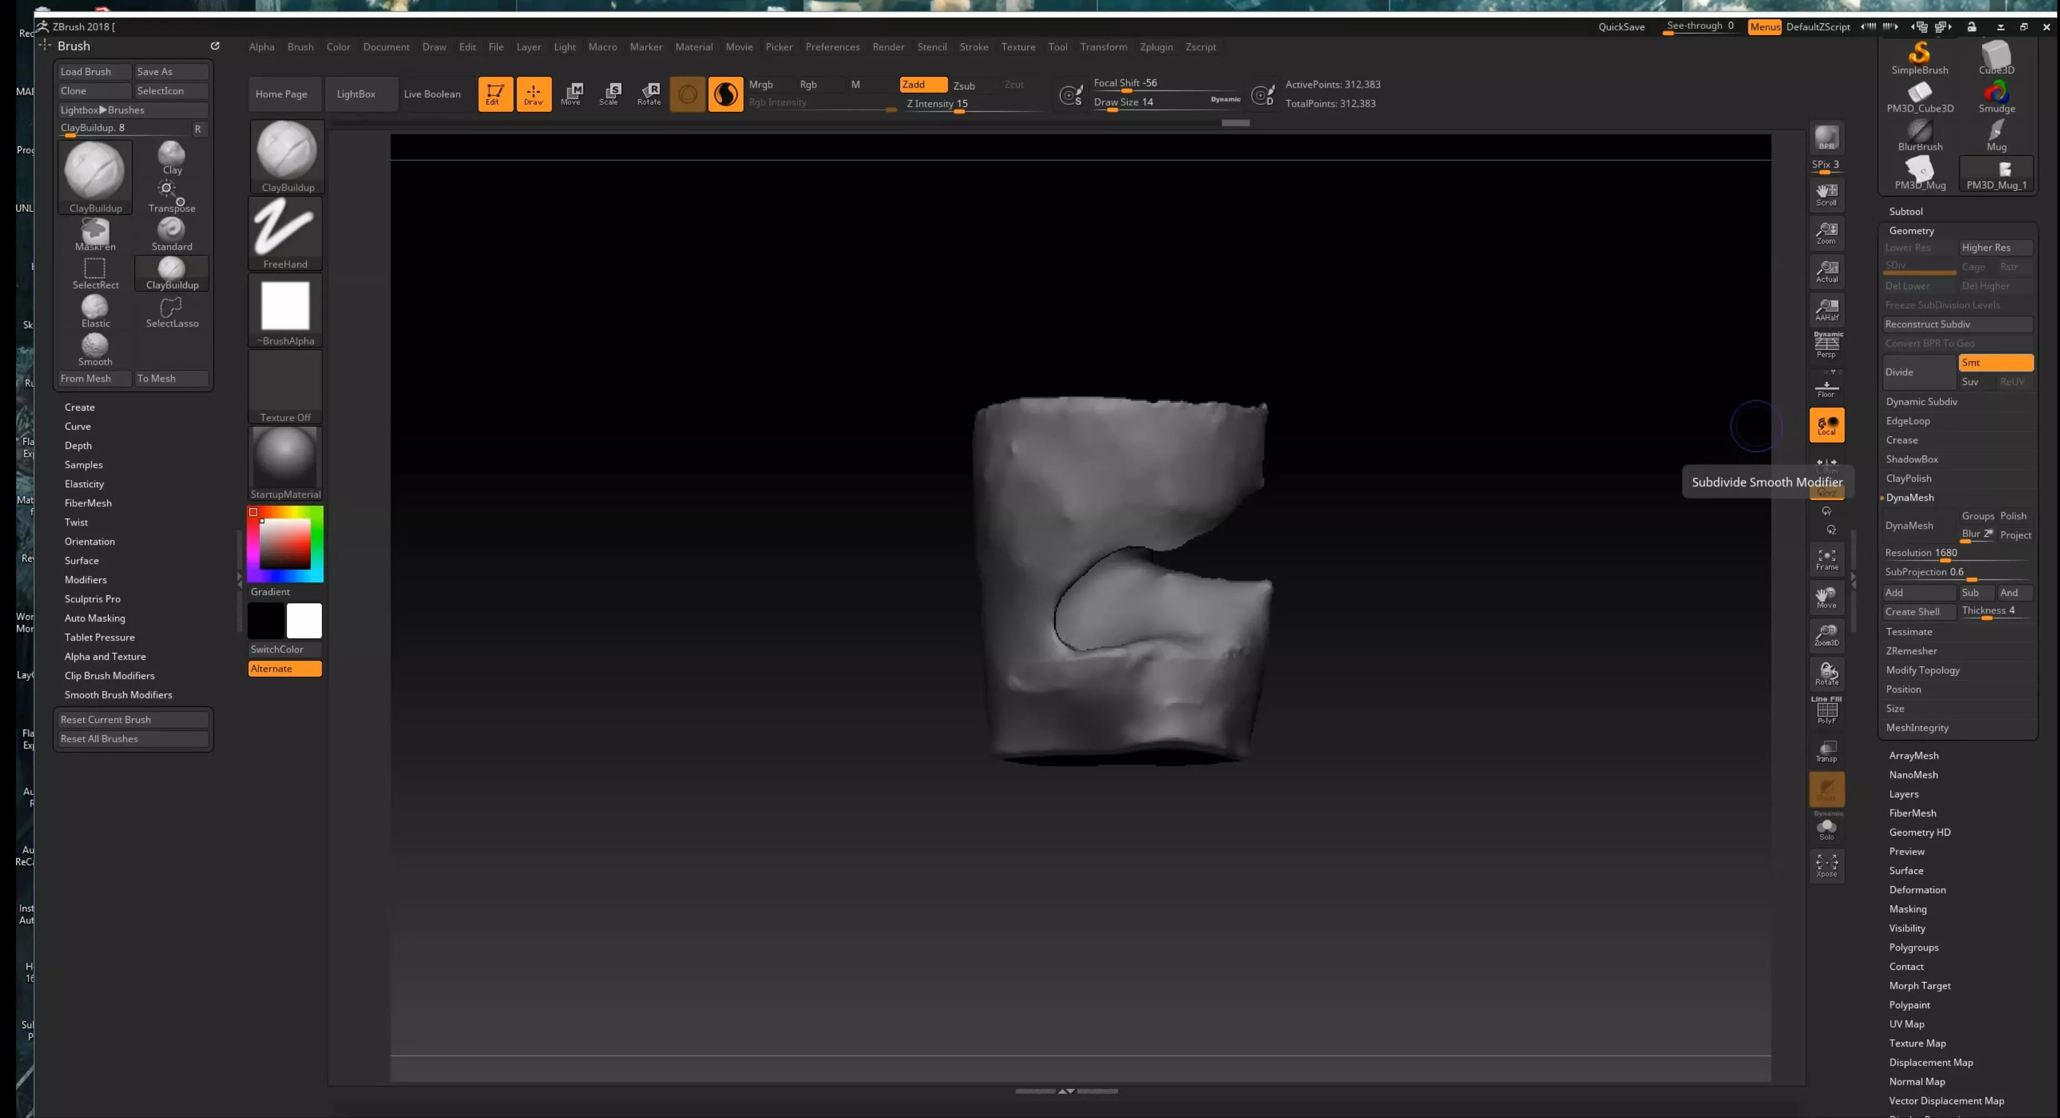2060x1118 pixels.
Task: Click the Floor grid icon
Action: pos(1826,388)
